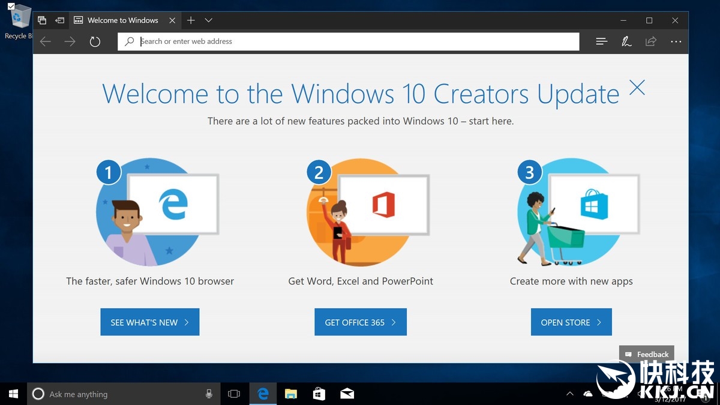Open the Edge more options ellipsis menu
720x405 pixels.
click(676, 41)
